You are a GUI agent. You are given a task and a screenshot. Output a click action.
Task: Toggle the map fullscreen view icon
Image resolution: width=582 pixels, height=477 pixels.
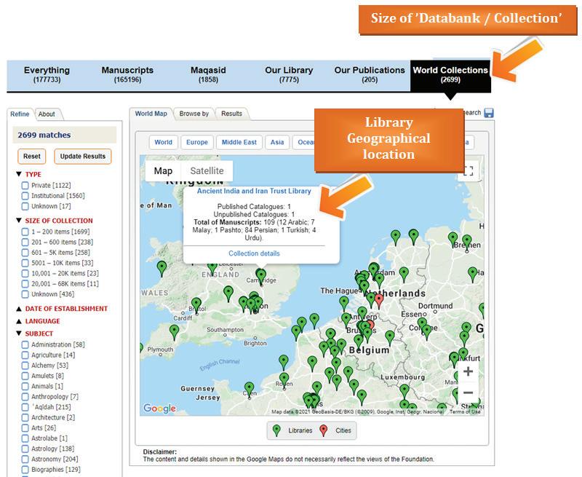click(469, 171)
